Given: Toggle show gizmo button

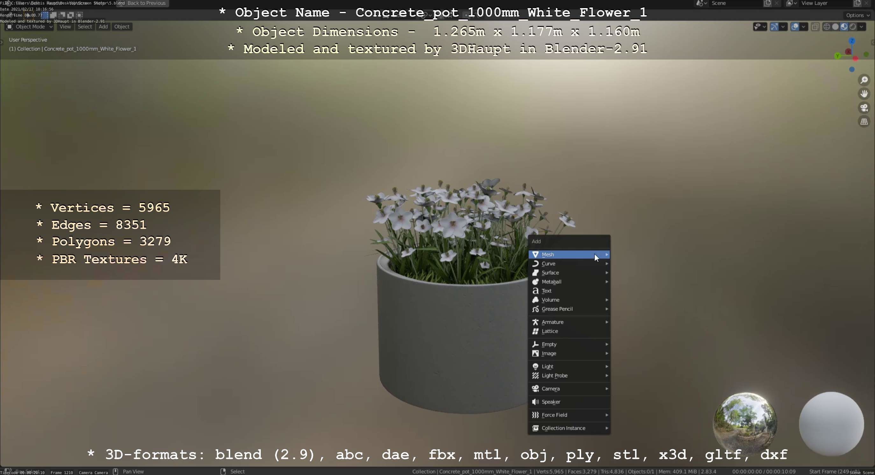Looking at the screenshot, I should click(774, 27).
